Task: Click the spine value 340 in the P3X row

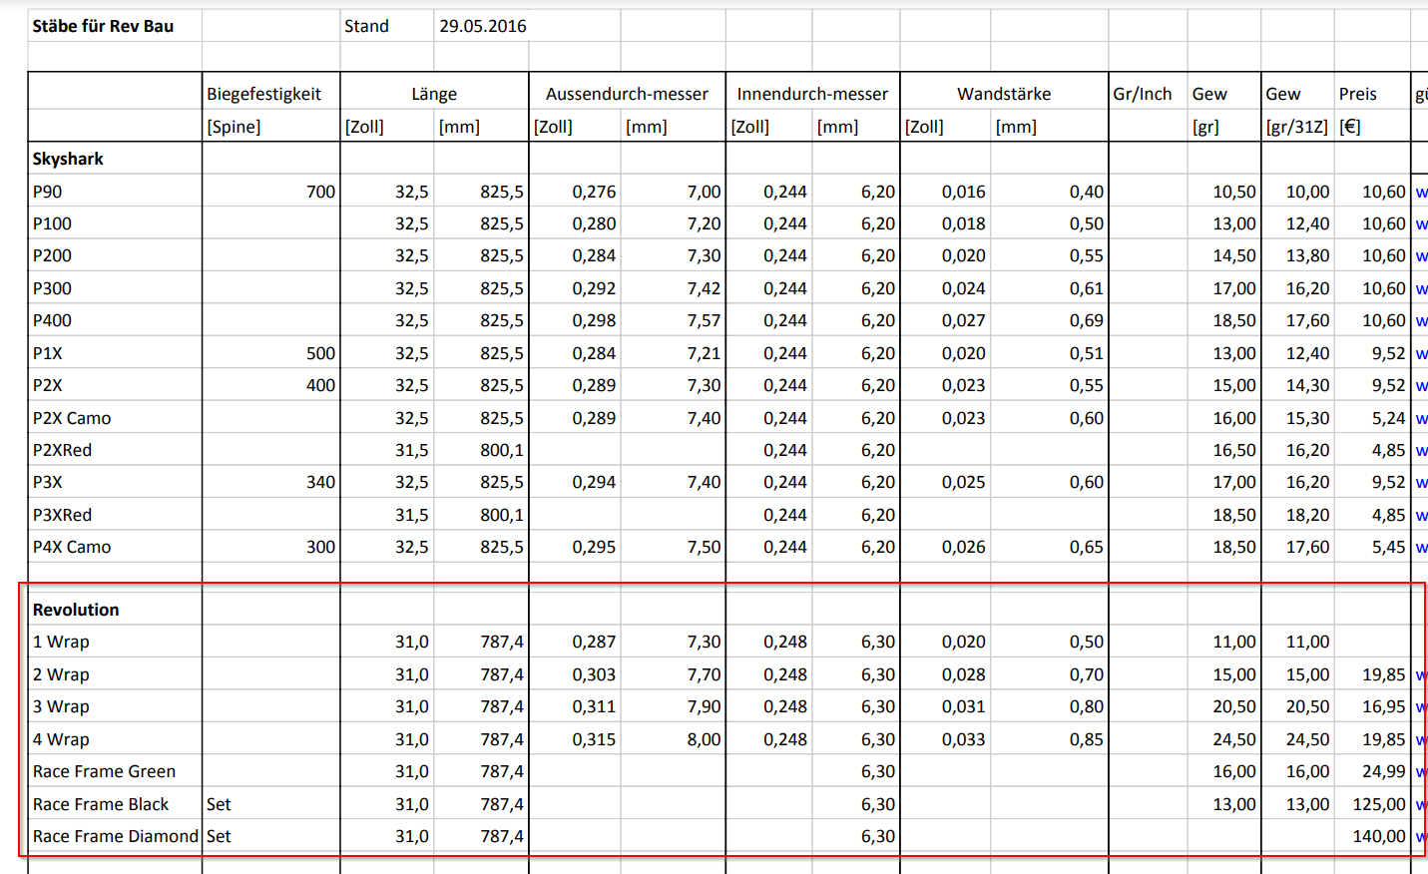Action: tap(320, 482)
